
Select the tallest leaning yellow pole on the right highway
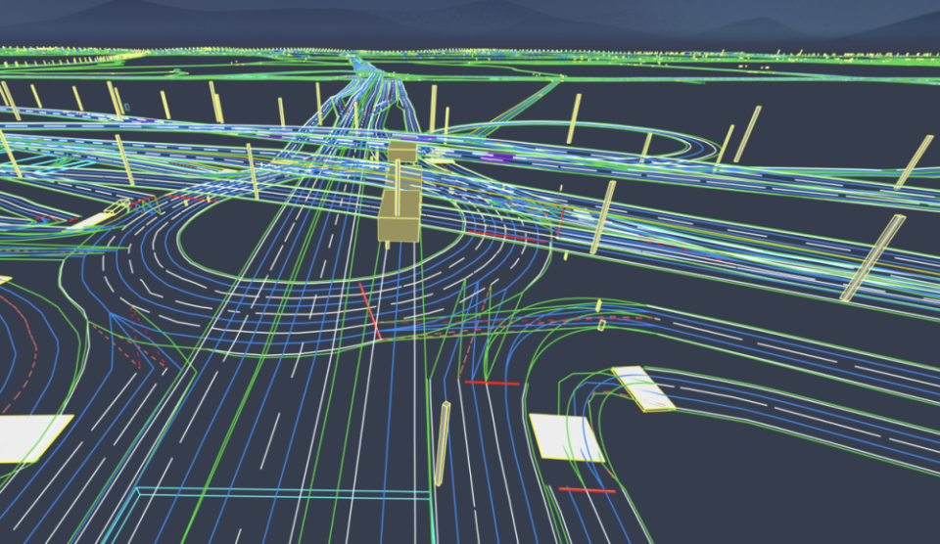pos(872,257)
